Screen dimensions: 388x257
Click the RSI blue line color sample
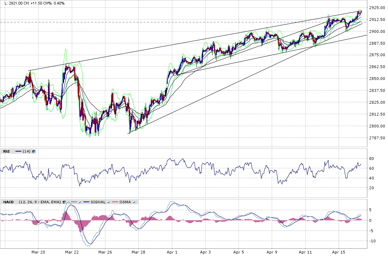(18, 151)
